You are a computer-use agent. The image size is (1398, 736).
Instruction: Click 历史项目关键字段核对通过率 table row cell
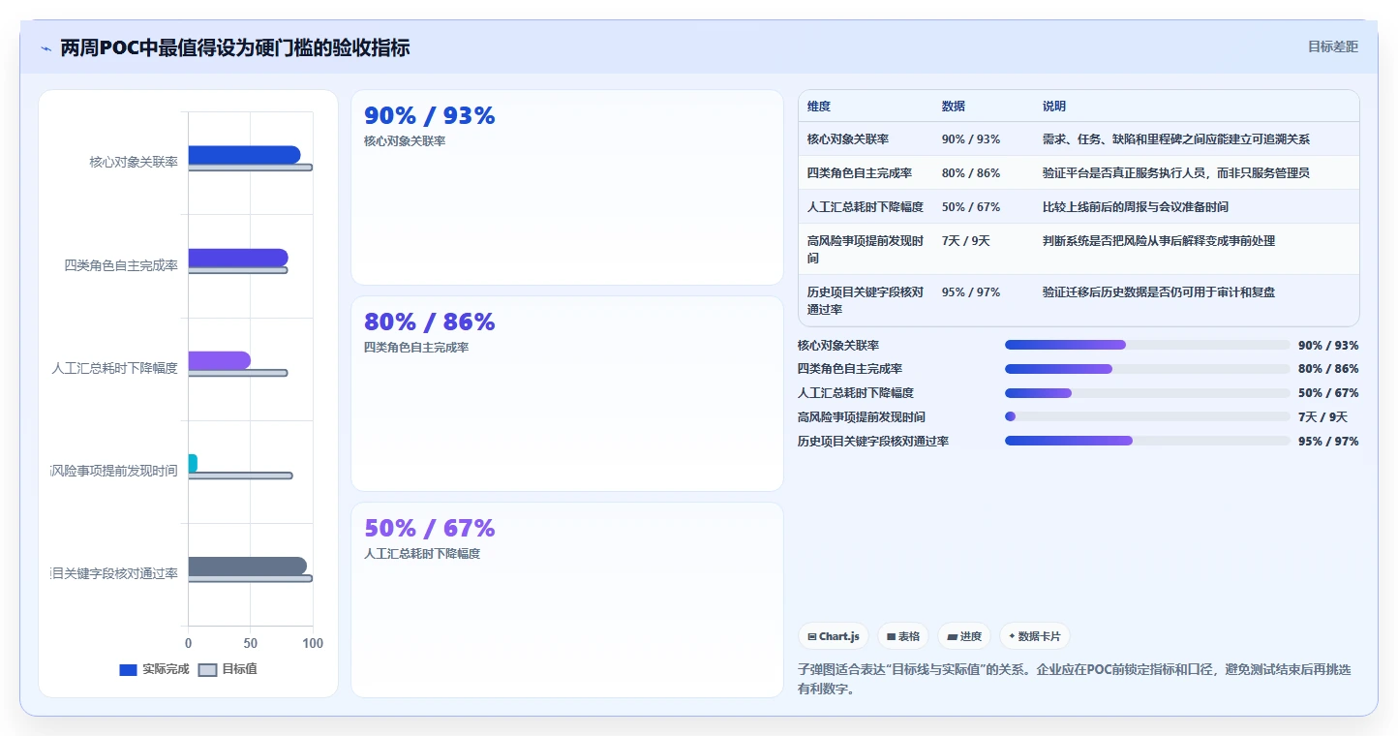click(x=866, y=301)
